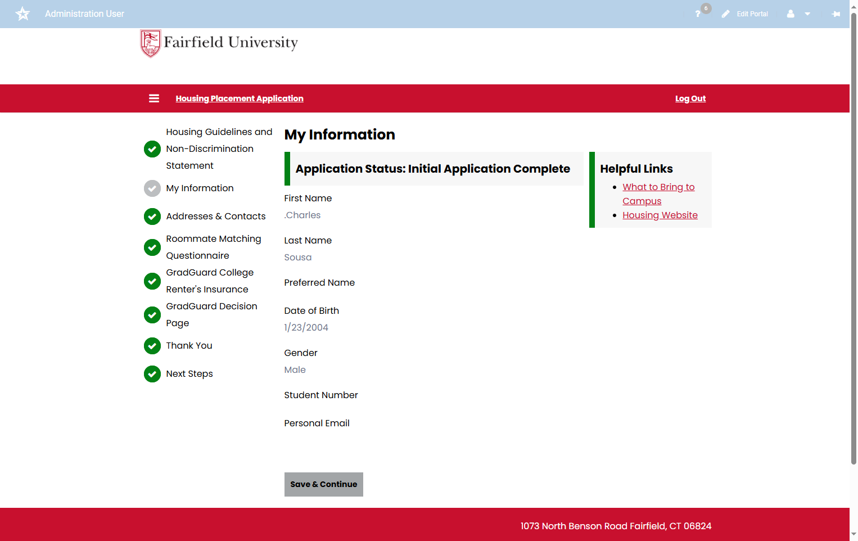Click the Fairfield University logo
This screenshot has width=858, height=541.
point(219,43)
